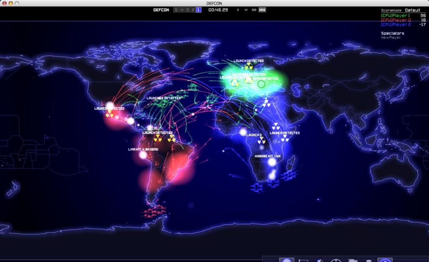
Task: Select the green circle unit near LAUNCHES DETECTED
Action: [164, 104]
